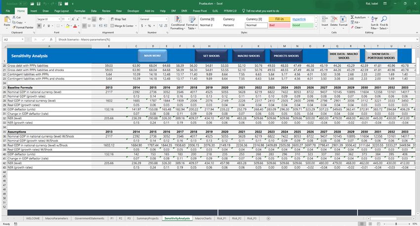Click the MACRO SHOCKS button
The width and height of the screenshot is (420, 226).
point(249,56)
